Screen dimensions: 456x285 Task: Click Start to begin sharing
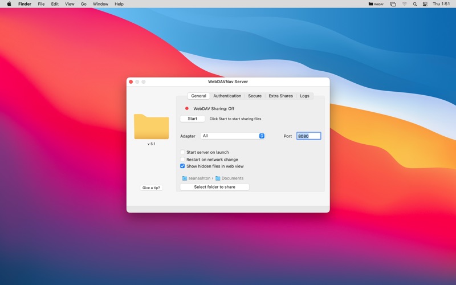tap(193, 119)
